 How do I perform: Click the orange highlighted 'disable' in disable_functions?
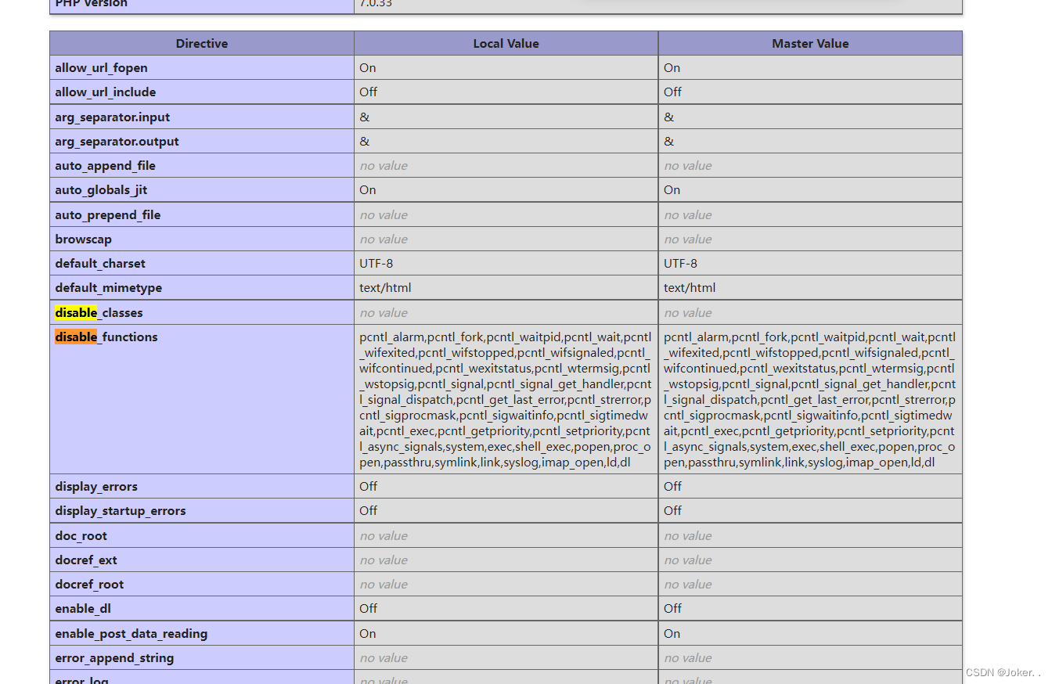76,337
